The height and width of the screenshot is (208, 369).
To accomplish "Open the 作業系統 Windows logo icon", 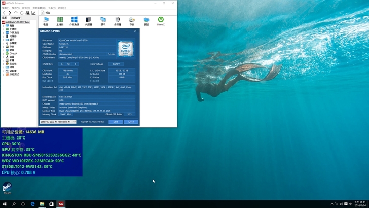I will pos(75,20).
